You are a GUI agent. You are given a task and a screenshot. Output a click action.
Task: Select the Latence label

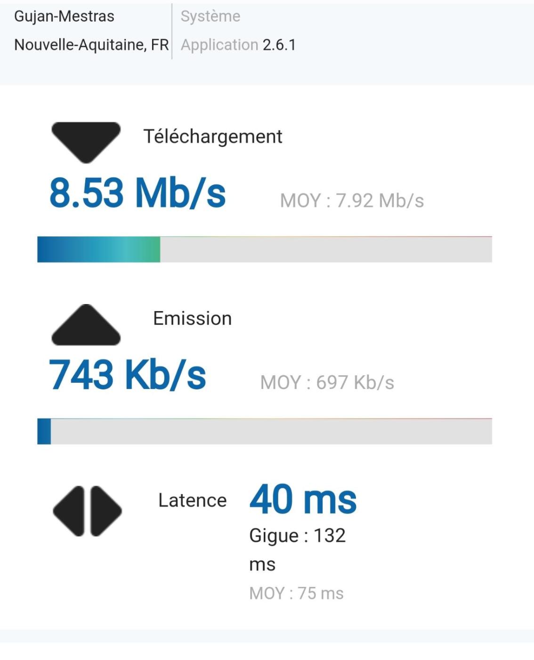coord(192,500)
